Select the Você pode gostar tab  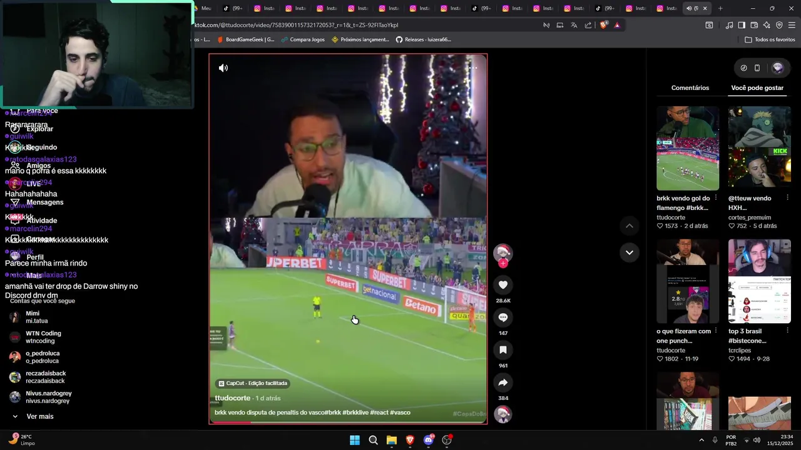click(x=757, y=88)
